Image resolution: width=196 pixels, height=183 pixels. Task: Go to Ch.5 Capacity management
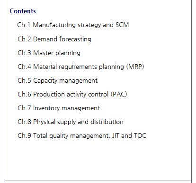coord(57,81)
